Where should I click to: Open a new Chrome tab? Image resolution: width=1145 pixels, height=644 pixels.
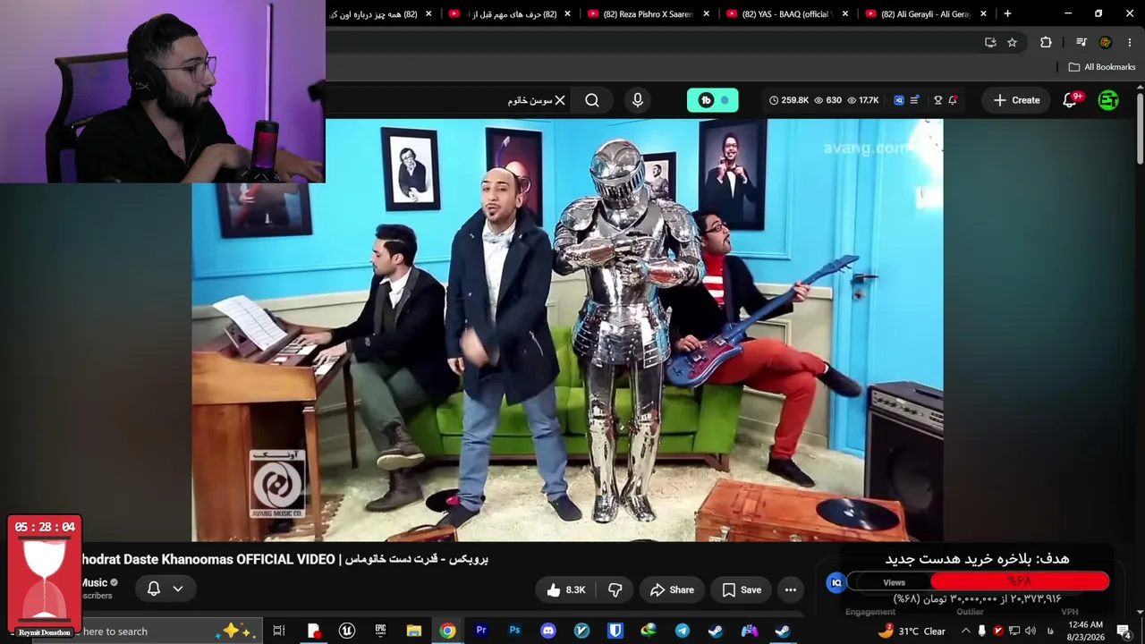click(1007, 13)
